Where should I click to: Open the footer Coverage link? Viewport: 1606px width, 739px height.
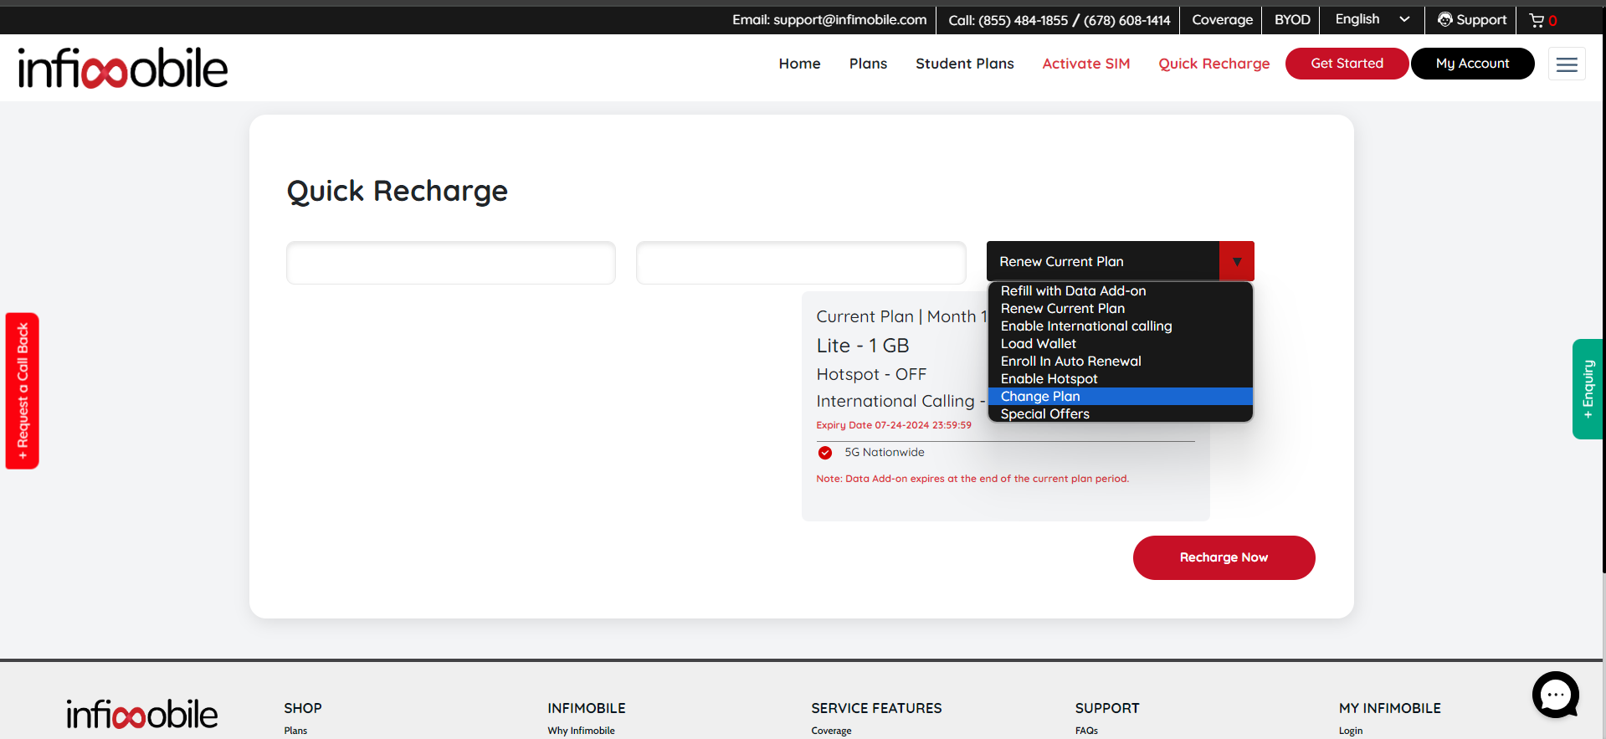coord(831,731)
